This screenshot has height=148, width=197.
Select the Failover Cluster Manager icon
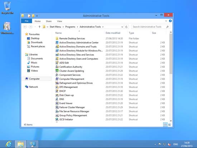[57, 107]
